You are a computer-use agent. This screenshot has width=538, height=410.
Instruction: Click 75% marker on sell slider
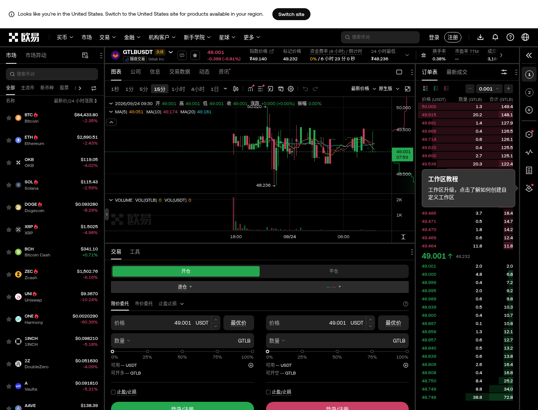372,351
